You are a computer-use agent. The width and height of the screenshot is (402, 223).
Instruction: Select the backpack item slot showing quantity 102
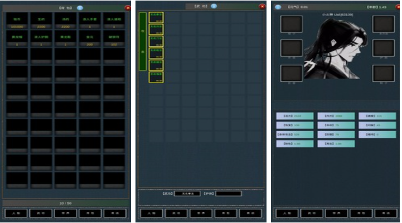pyautogui.click(x=114, y=38)
